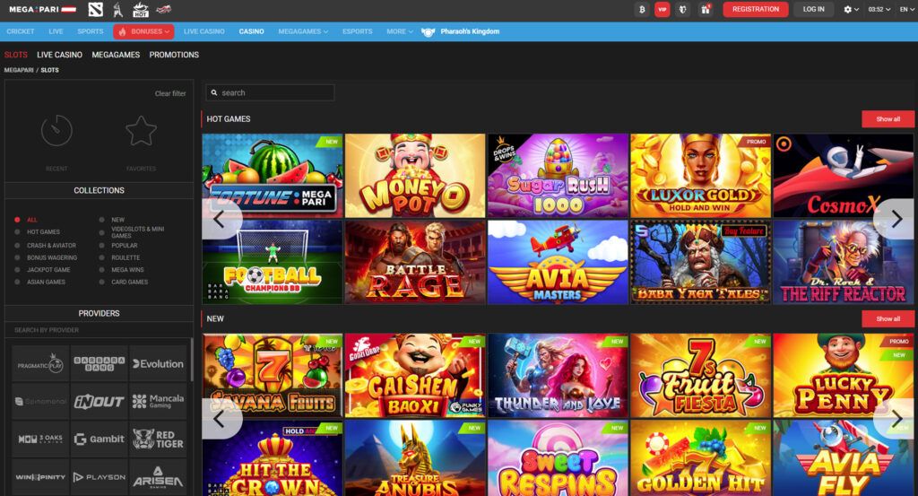The width and height of the screenshot is (918, 496).
Task: Click the Log In button
Action: [x=813, y=9]
